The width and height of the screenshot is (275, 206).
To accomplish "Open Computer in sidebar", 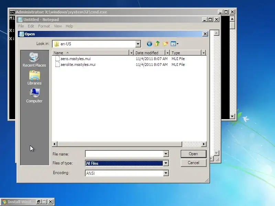I will (x=34, y=95).
